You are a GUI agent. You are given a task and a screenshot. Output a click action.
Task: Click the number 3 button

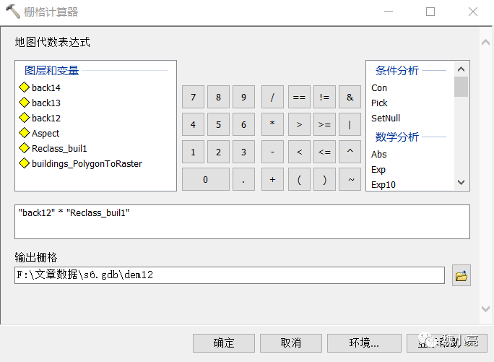243,152
